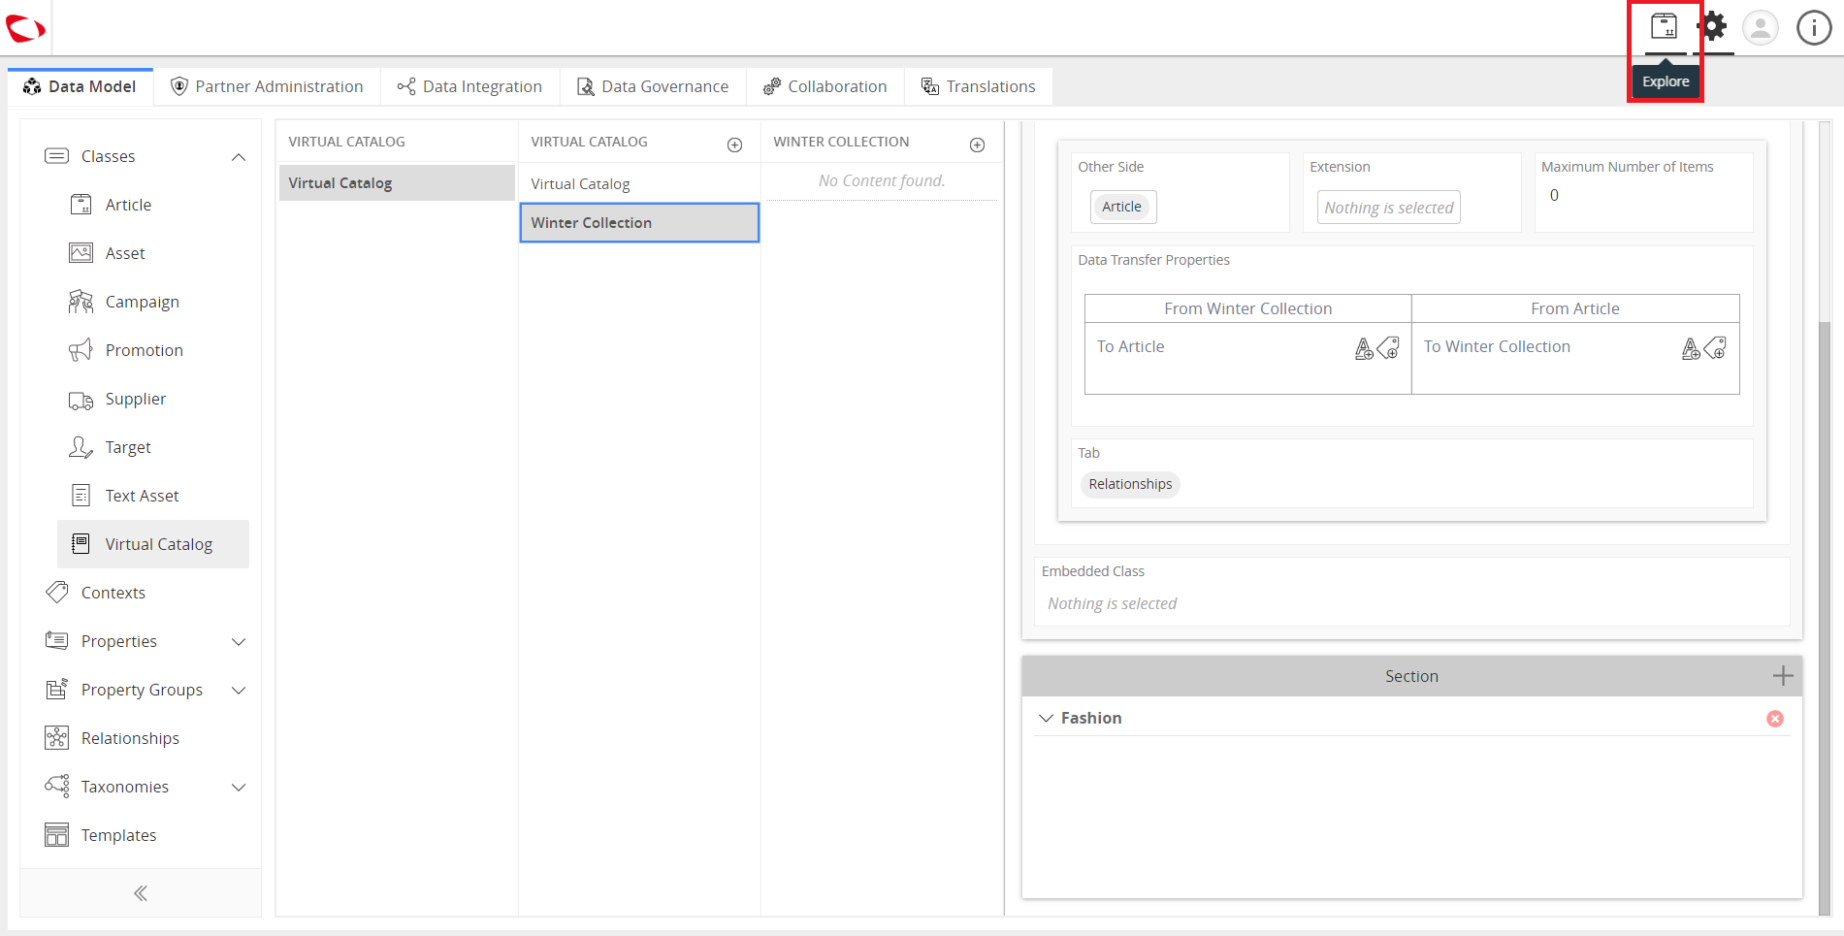Viewport: 1844px width, 936px height.
Task: Switch to Partner Administration tab
Action: 267,86
